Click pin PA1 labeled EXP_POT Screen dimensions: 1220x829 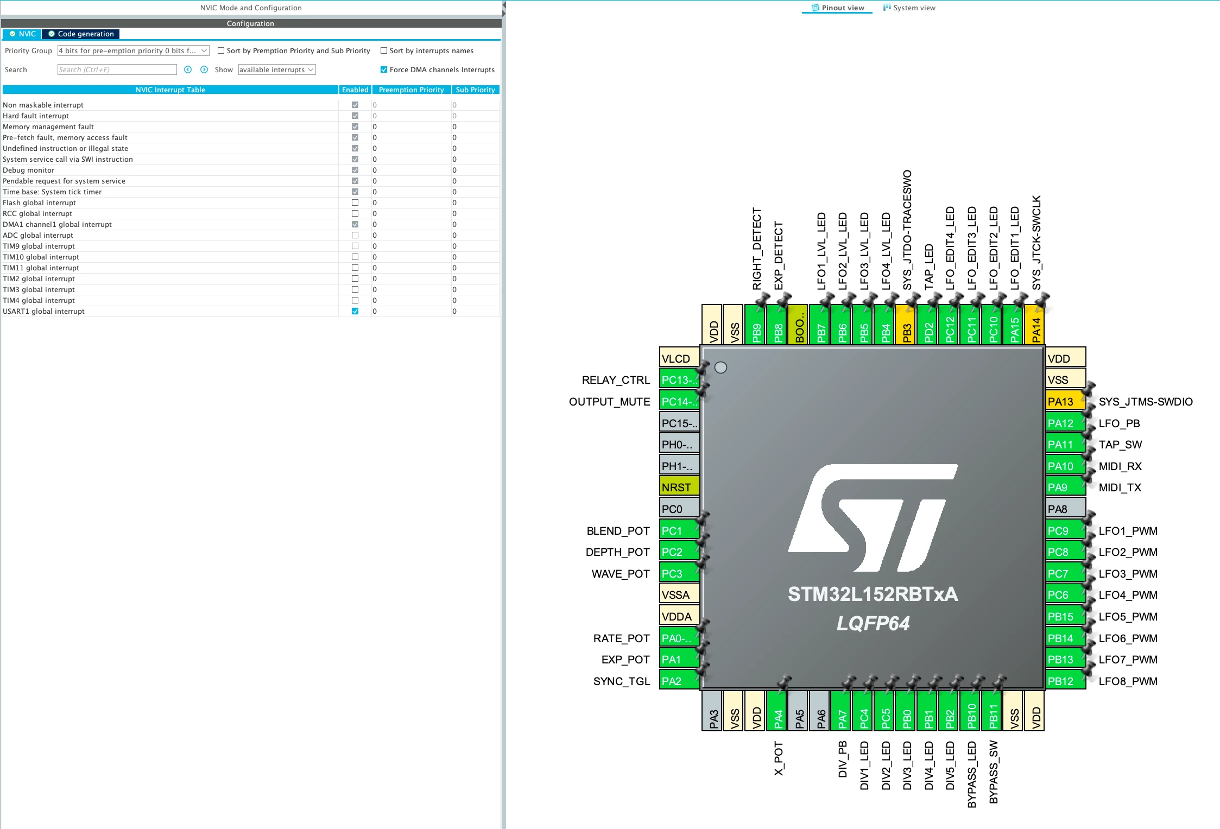679,659
